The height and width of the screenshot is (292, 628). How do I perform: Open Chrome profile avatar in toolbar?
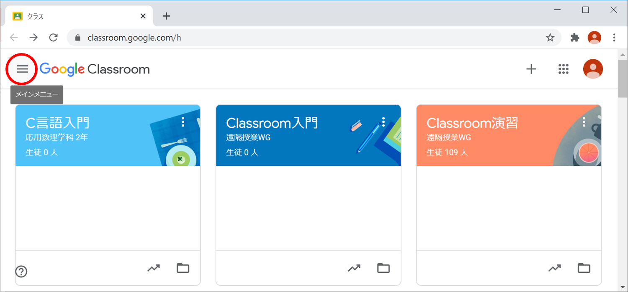click(595, 38)
